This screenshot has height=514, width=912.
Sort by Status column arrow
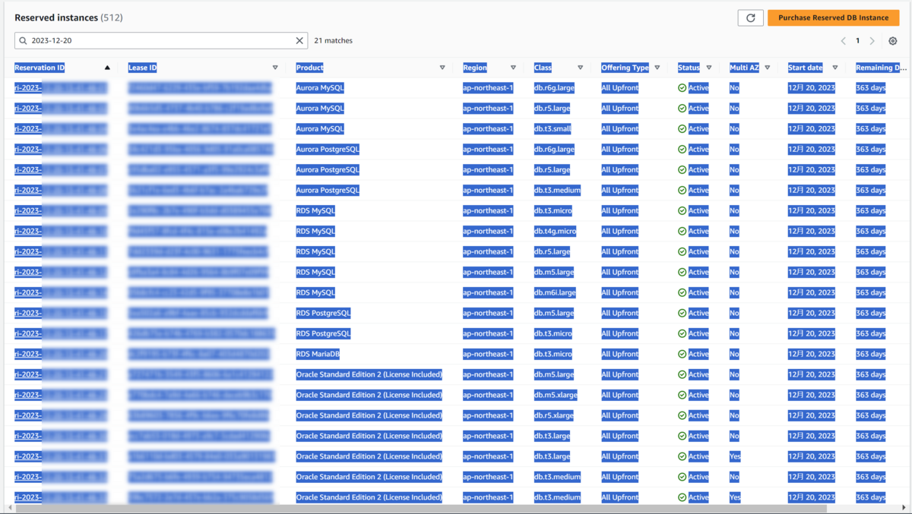[709, 68]
